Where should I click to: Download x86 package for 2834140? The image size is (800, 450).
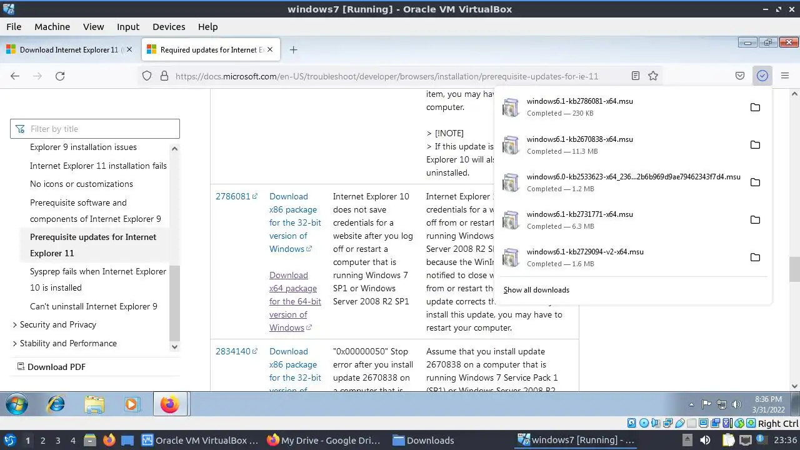[x=295, y=369]
